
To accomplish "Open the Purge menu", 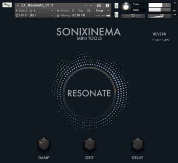I will (x=102, y=11).
